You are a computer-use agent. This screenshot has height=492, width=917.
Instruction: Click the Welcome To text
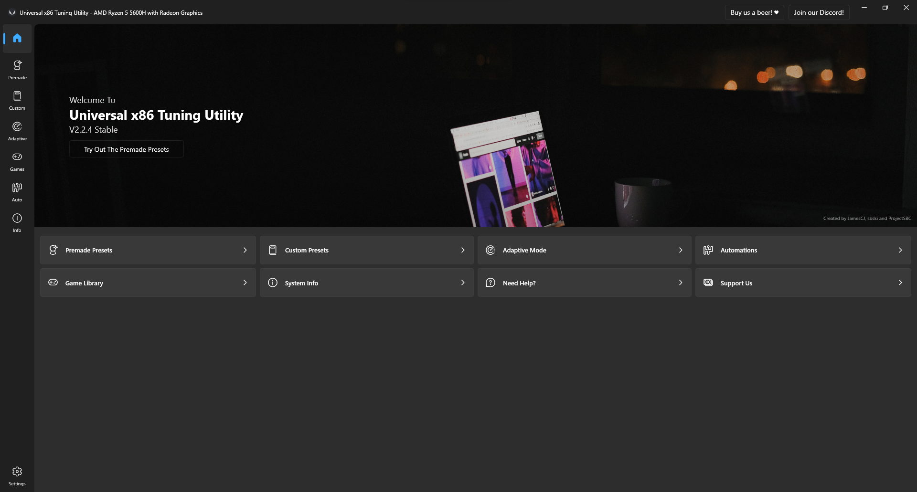coord(92,100)
